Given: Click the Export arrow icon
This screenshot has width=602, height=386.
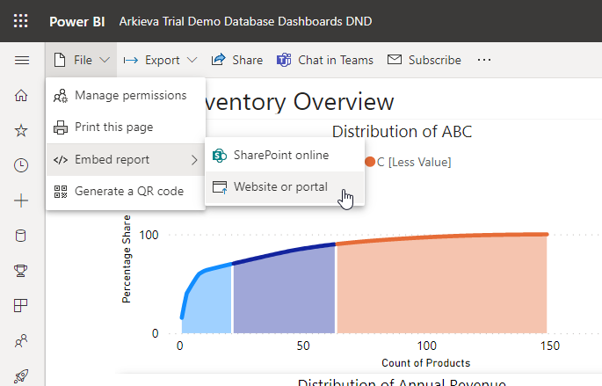Looking at the screenshot, I should (131, 61).
